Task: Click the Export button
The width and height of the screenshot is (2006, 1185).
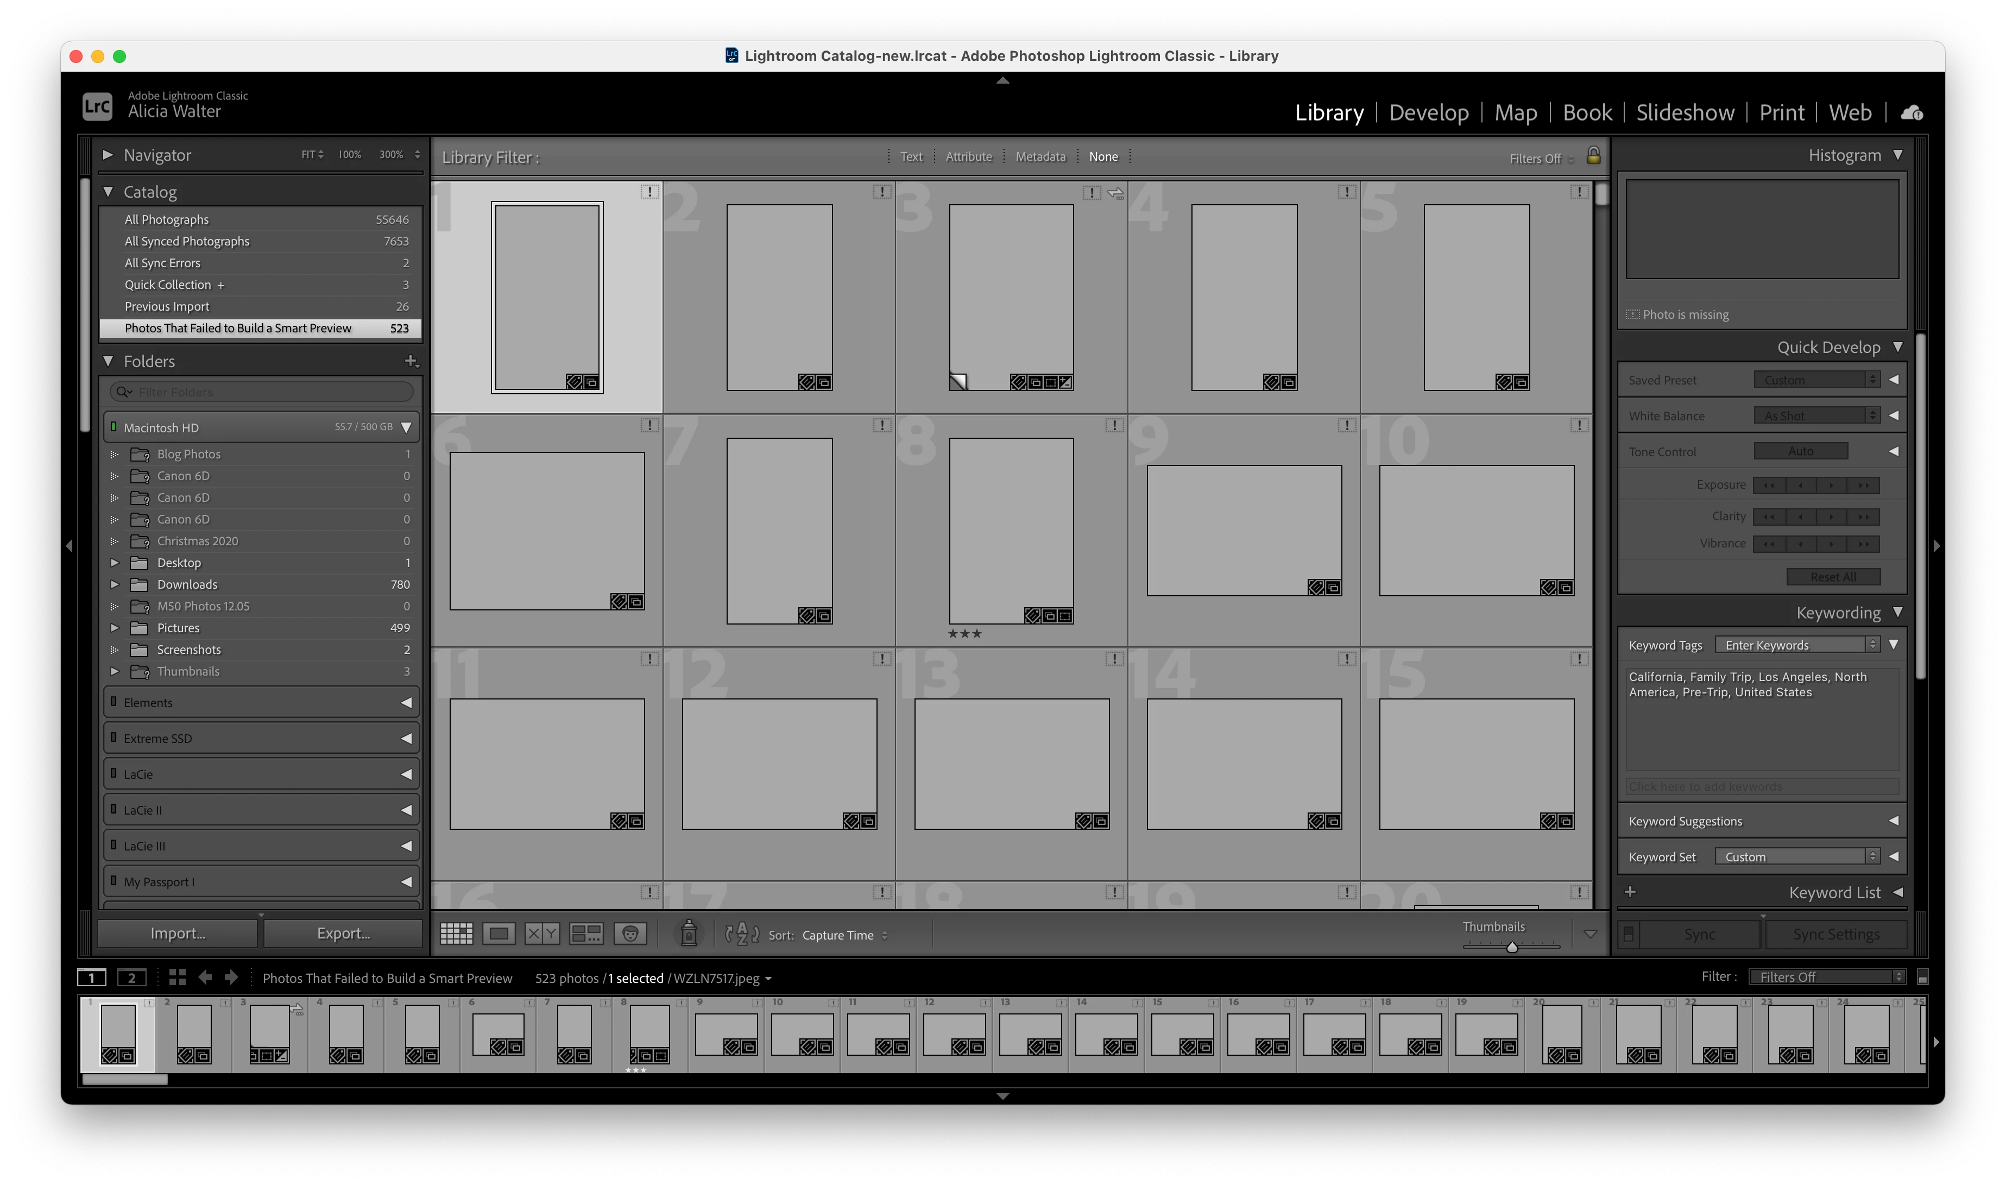Action: pyautogui.click(x=343, y=934)
